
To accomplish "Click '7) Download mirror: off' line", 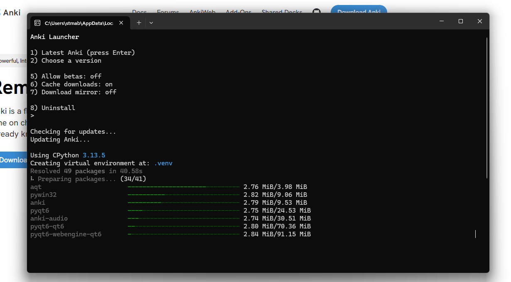I will tap(73, 92).
